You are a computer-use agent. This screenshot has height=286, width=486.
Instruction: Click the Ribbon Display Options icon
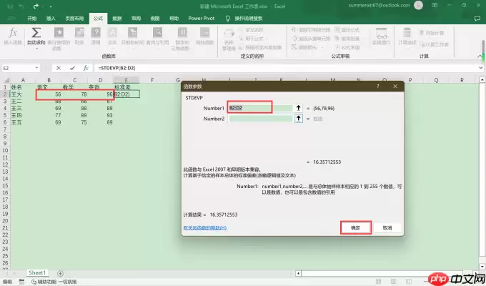coord(435,5)
